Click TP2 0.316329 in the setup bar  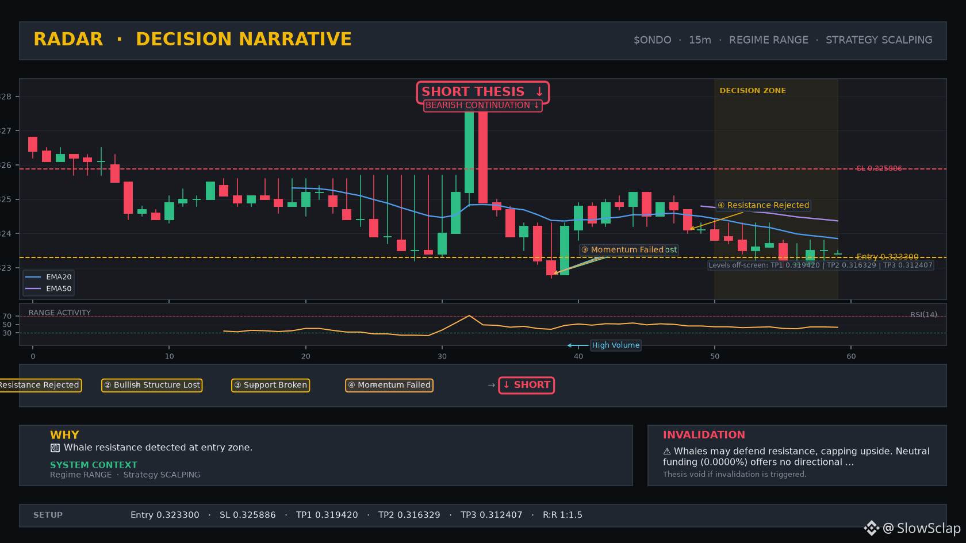tap(409, 515)
